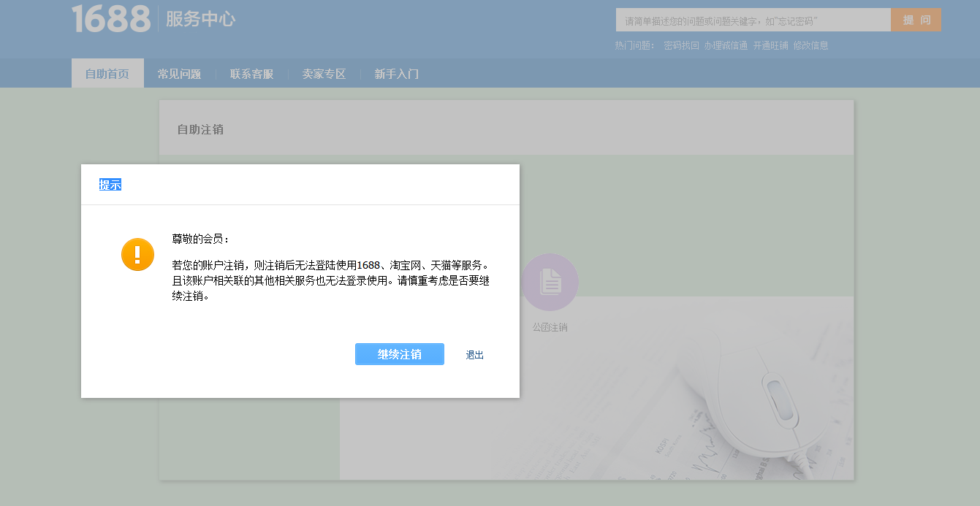Click the 尊敬的会员 greeting text

[x=200, y=239]
